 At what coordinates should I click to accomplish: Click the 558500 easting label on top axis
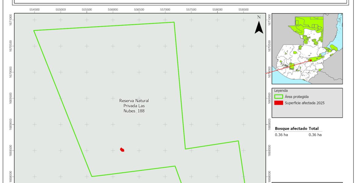tap(243, 10)
